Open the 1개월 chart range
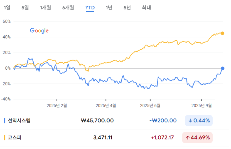 pos(45,8)
